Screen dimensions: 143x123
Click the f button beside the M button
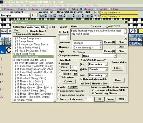pyautogui.click(x=98, y=12)
